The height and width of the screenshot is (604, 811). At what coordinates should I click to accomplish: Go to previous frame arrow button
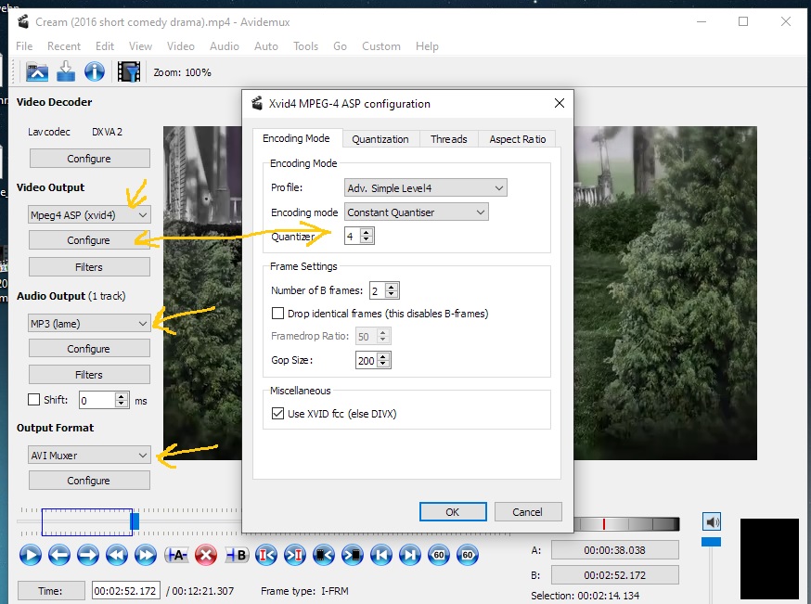[x=59, y=556]
